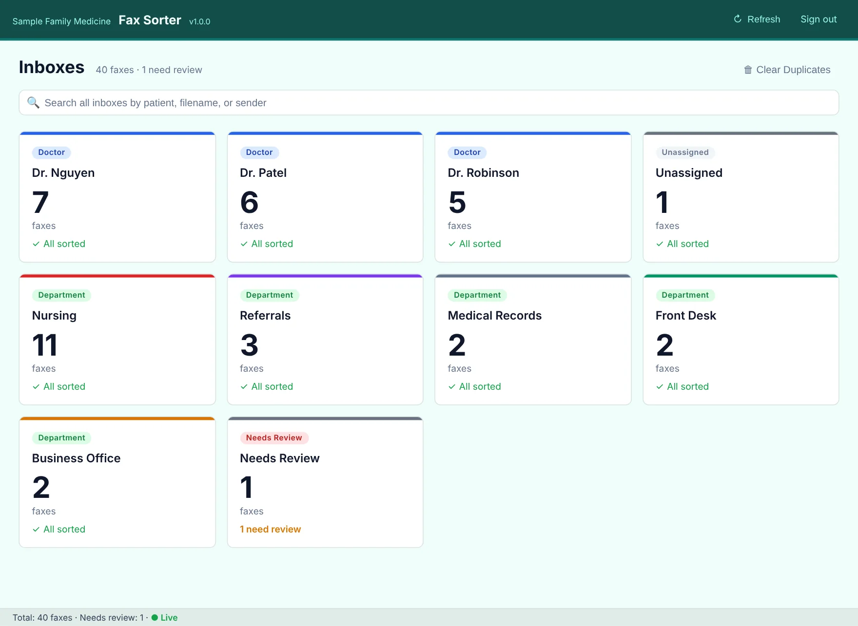Click the fax count 7 for Dr. Nguyen
Screen dimensions: 858x626
(x=40, y=202)
